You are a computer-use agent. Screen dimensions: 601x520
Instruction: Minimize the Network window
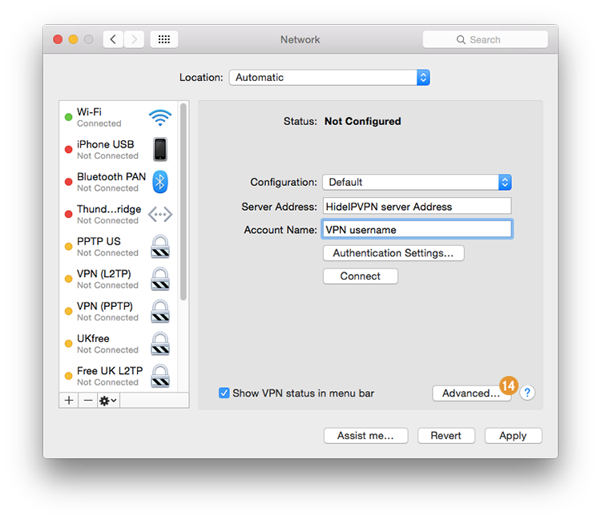[73, 39]
